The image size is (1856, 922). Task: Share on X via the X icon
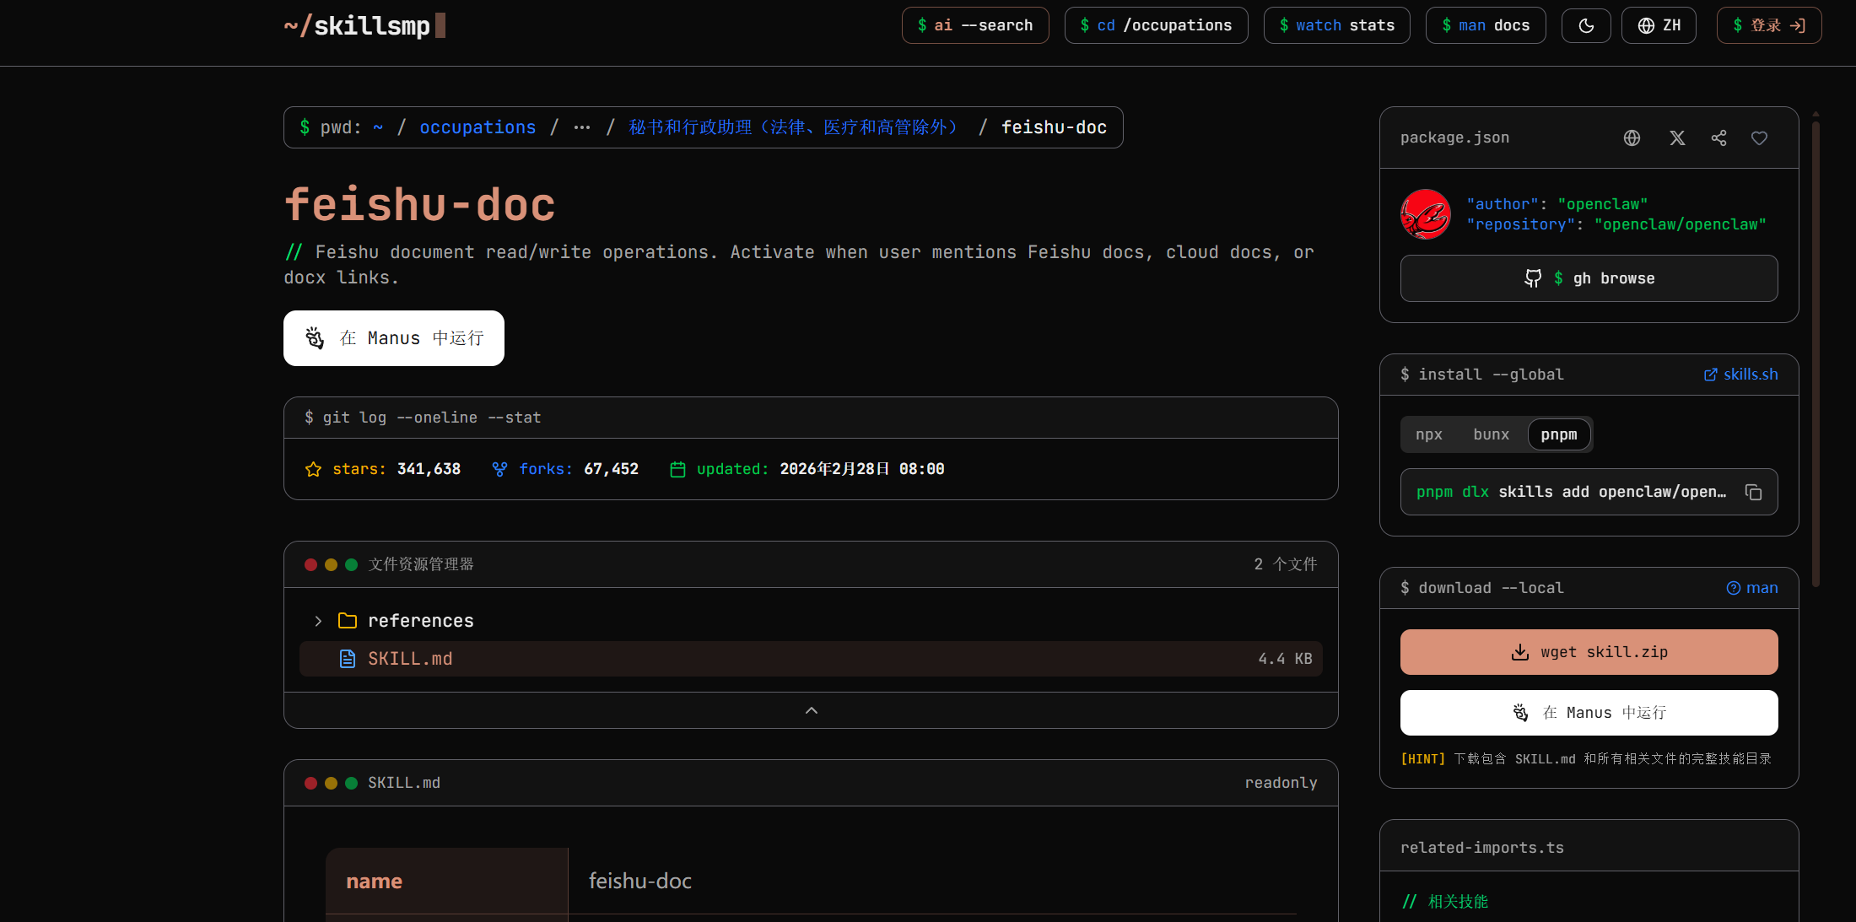tap(1677, 137)
